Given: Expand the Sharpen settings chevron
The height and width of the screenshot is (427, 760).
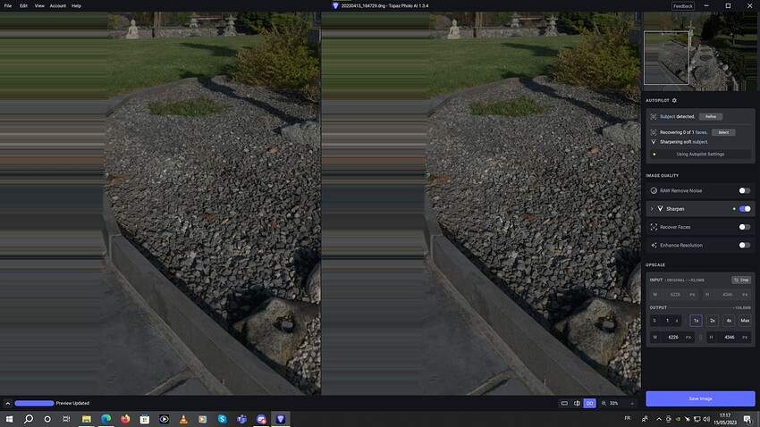Looking at the screenshot, I should pos(652,209).
